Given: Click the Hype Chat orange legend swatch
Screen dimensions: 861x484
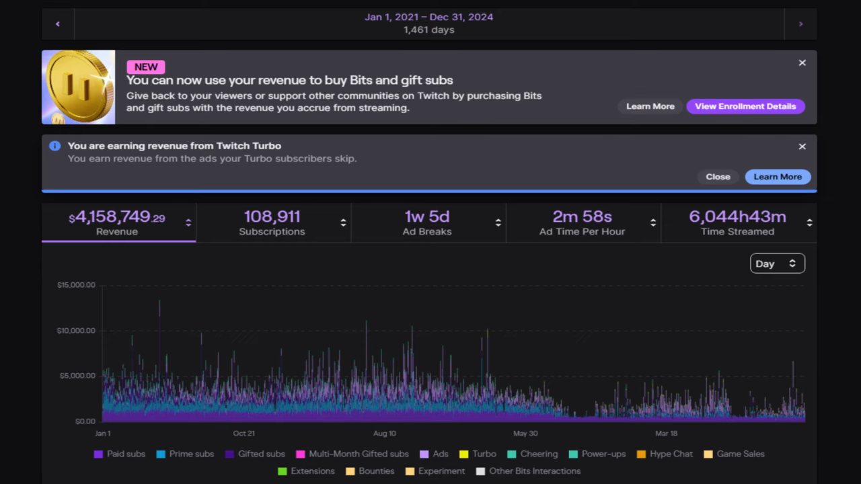Looking at the screenshot, I should [641, 454].
